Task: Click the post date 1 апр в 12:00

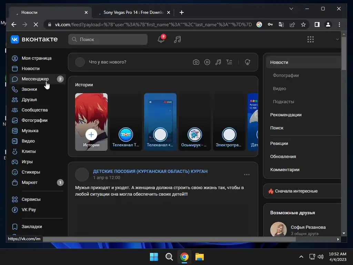Action: tap(107, 178)
